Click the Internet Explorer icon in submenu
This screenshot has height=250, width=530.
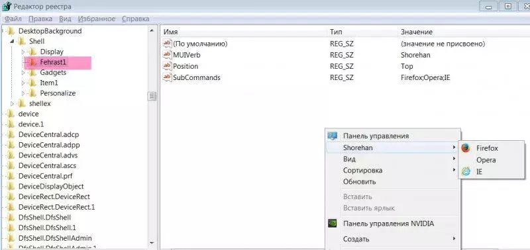pyautogui.click(x=466, y=171)
